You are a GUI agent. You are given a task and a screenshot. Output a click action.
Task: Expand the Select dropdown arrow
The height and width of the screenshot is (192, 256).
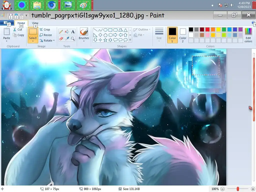pyautogui.click(x=33, y=41)
